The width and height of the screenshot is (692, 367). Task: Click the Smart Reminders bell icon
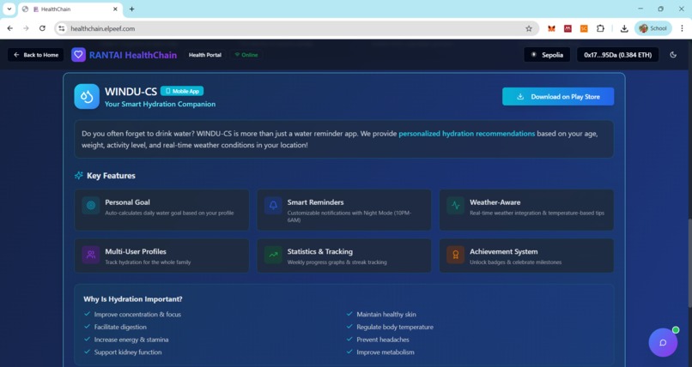pyautogui.click(x=273, y=205)
